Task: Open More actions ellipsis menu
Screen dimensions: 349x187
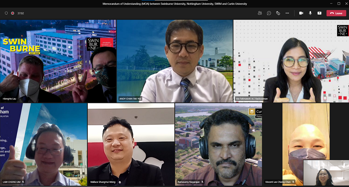Action: 287,13
